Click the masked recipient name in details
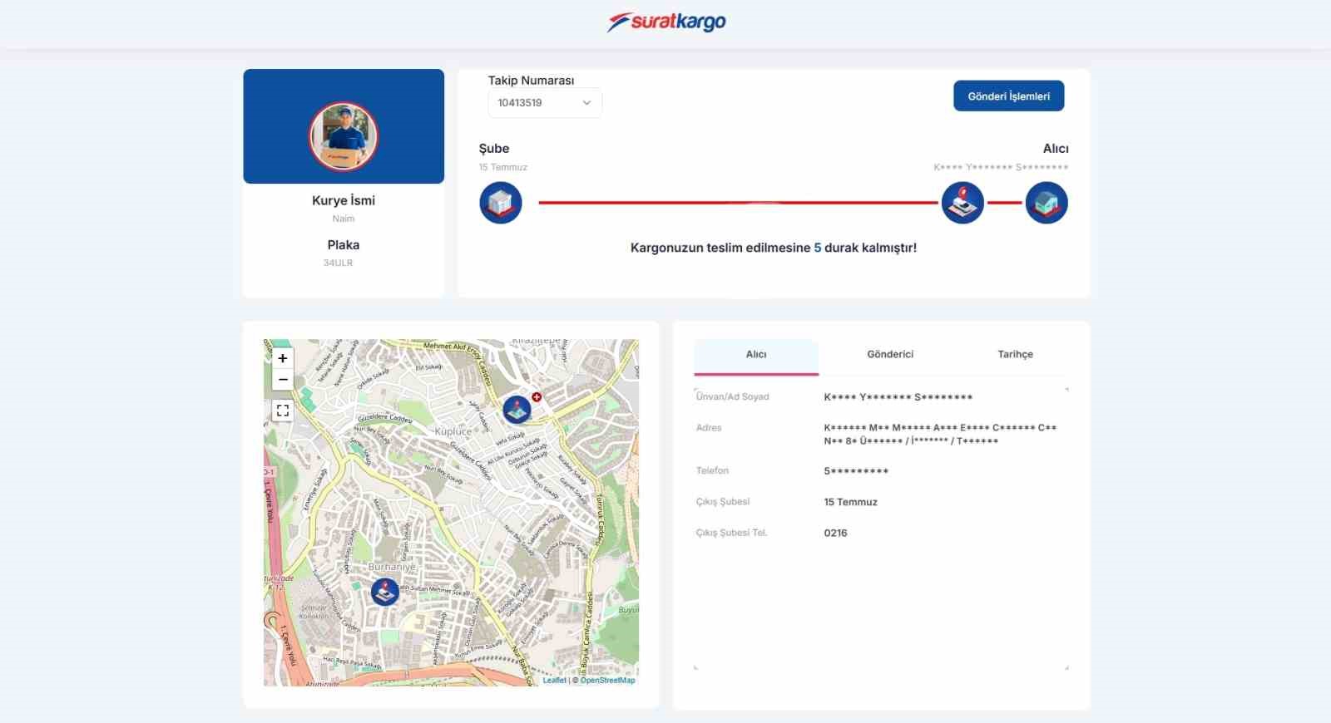Image resolution: width=1331 pixels, height=723 pixels. (898, 397)
